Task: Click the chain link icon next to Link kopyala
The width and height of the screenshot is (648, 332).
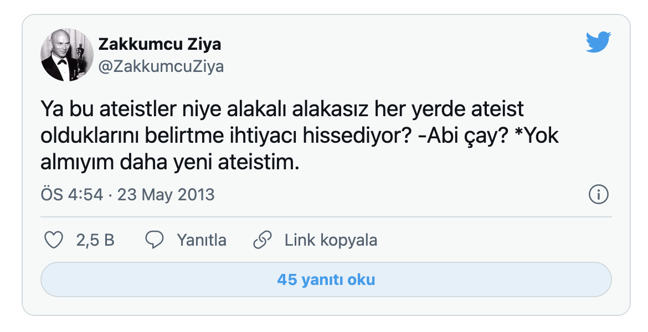Action: [262, 240]
